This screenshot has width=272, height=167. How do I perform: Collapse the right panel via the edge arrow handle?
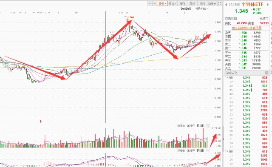pos(223,139)
